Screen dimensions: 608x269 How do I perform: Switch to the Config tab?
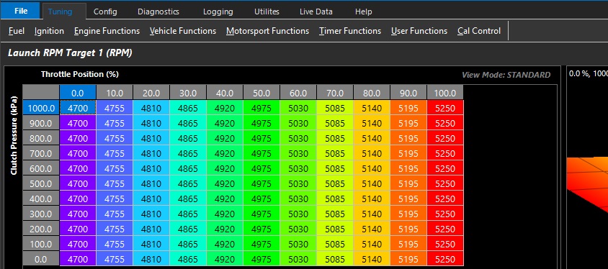(x=105, y=12)
